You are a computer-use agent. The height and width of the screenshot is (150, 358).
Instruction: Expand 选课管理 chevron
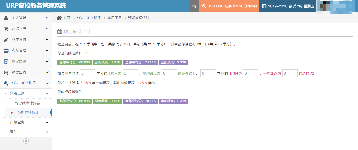pyautogui.click(x=47, y=29)
